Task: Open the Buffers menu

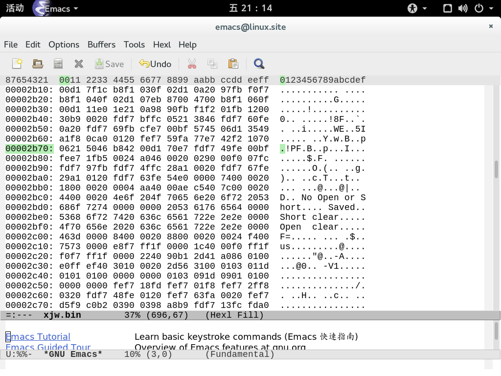Action: [x=101, y=45]
